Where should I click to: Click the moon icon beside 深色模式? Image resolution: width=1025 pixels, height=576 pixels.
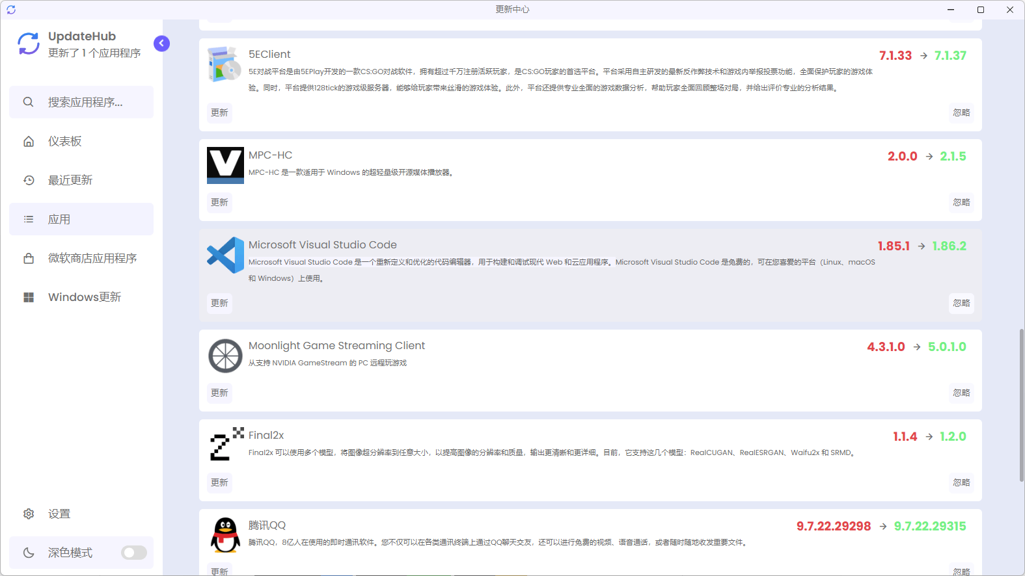click(x=29, y=553)
